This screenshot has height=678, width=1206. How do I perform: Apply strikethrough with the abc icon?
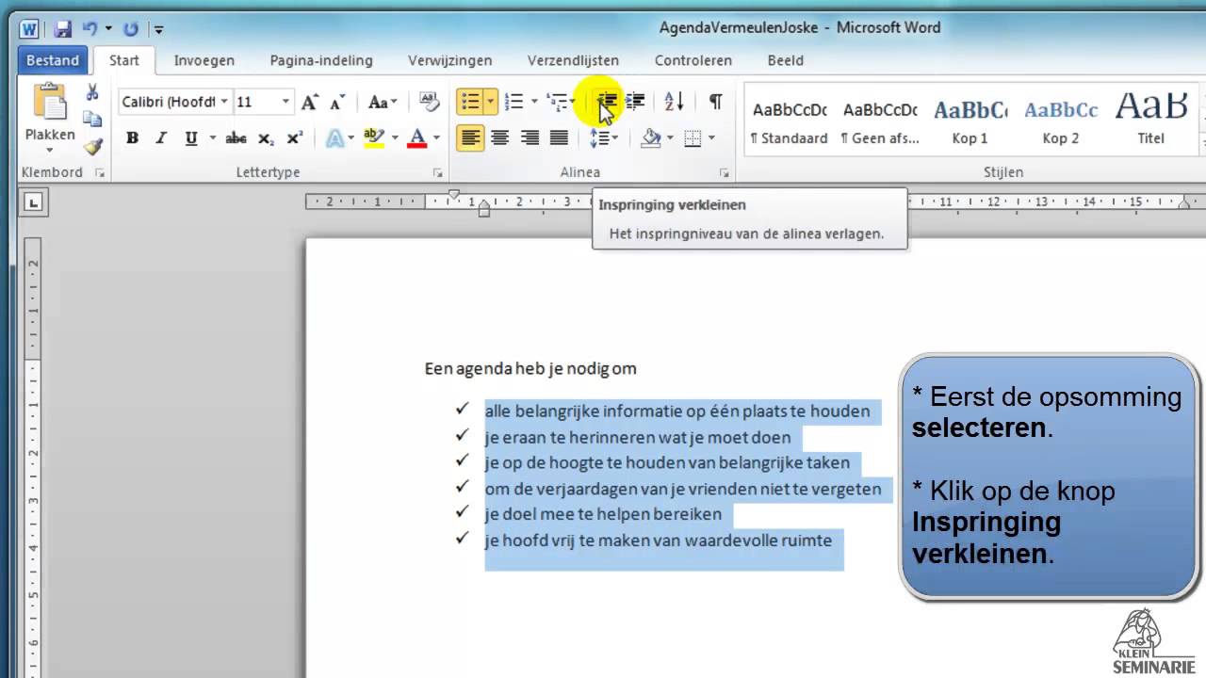point(236,138)
